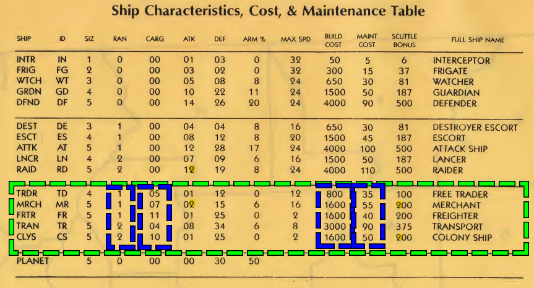Click the full name WATCHER
The height and width of the screenshot is (288, 534).
coord(454,82)
